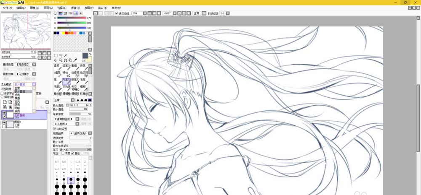Select the move layer tool
This screenshot has width=421, height=195.
pyautogui.click(x=56, y=60)
